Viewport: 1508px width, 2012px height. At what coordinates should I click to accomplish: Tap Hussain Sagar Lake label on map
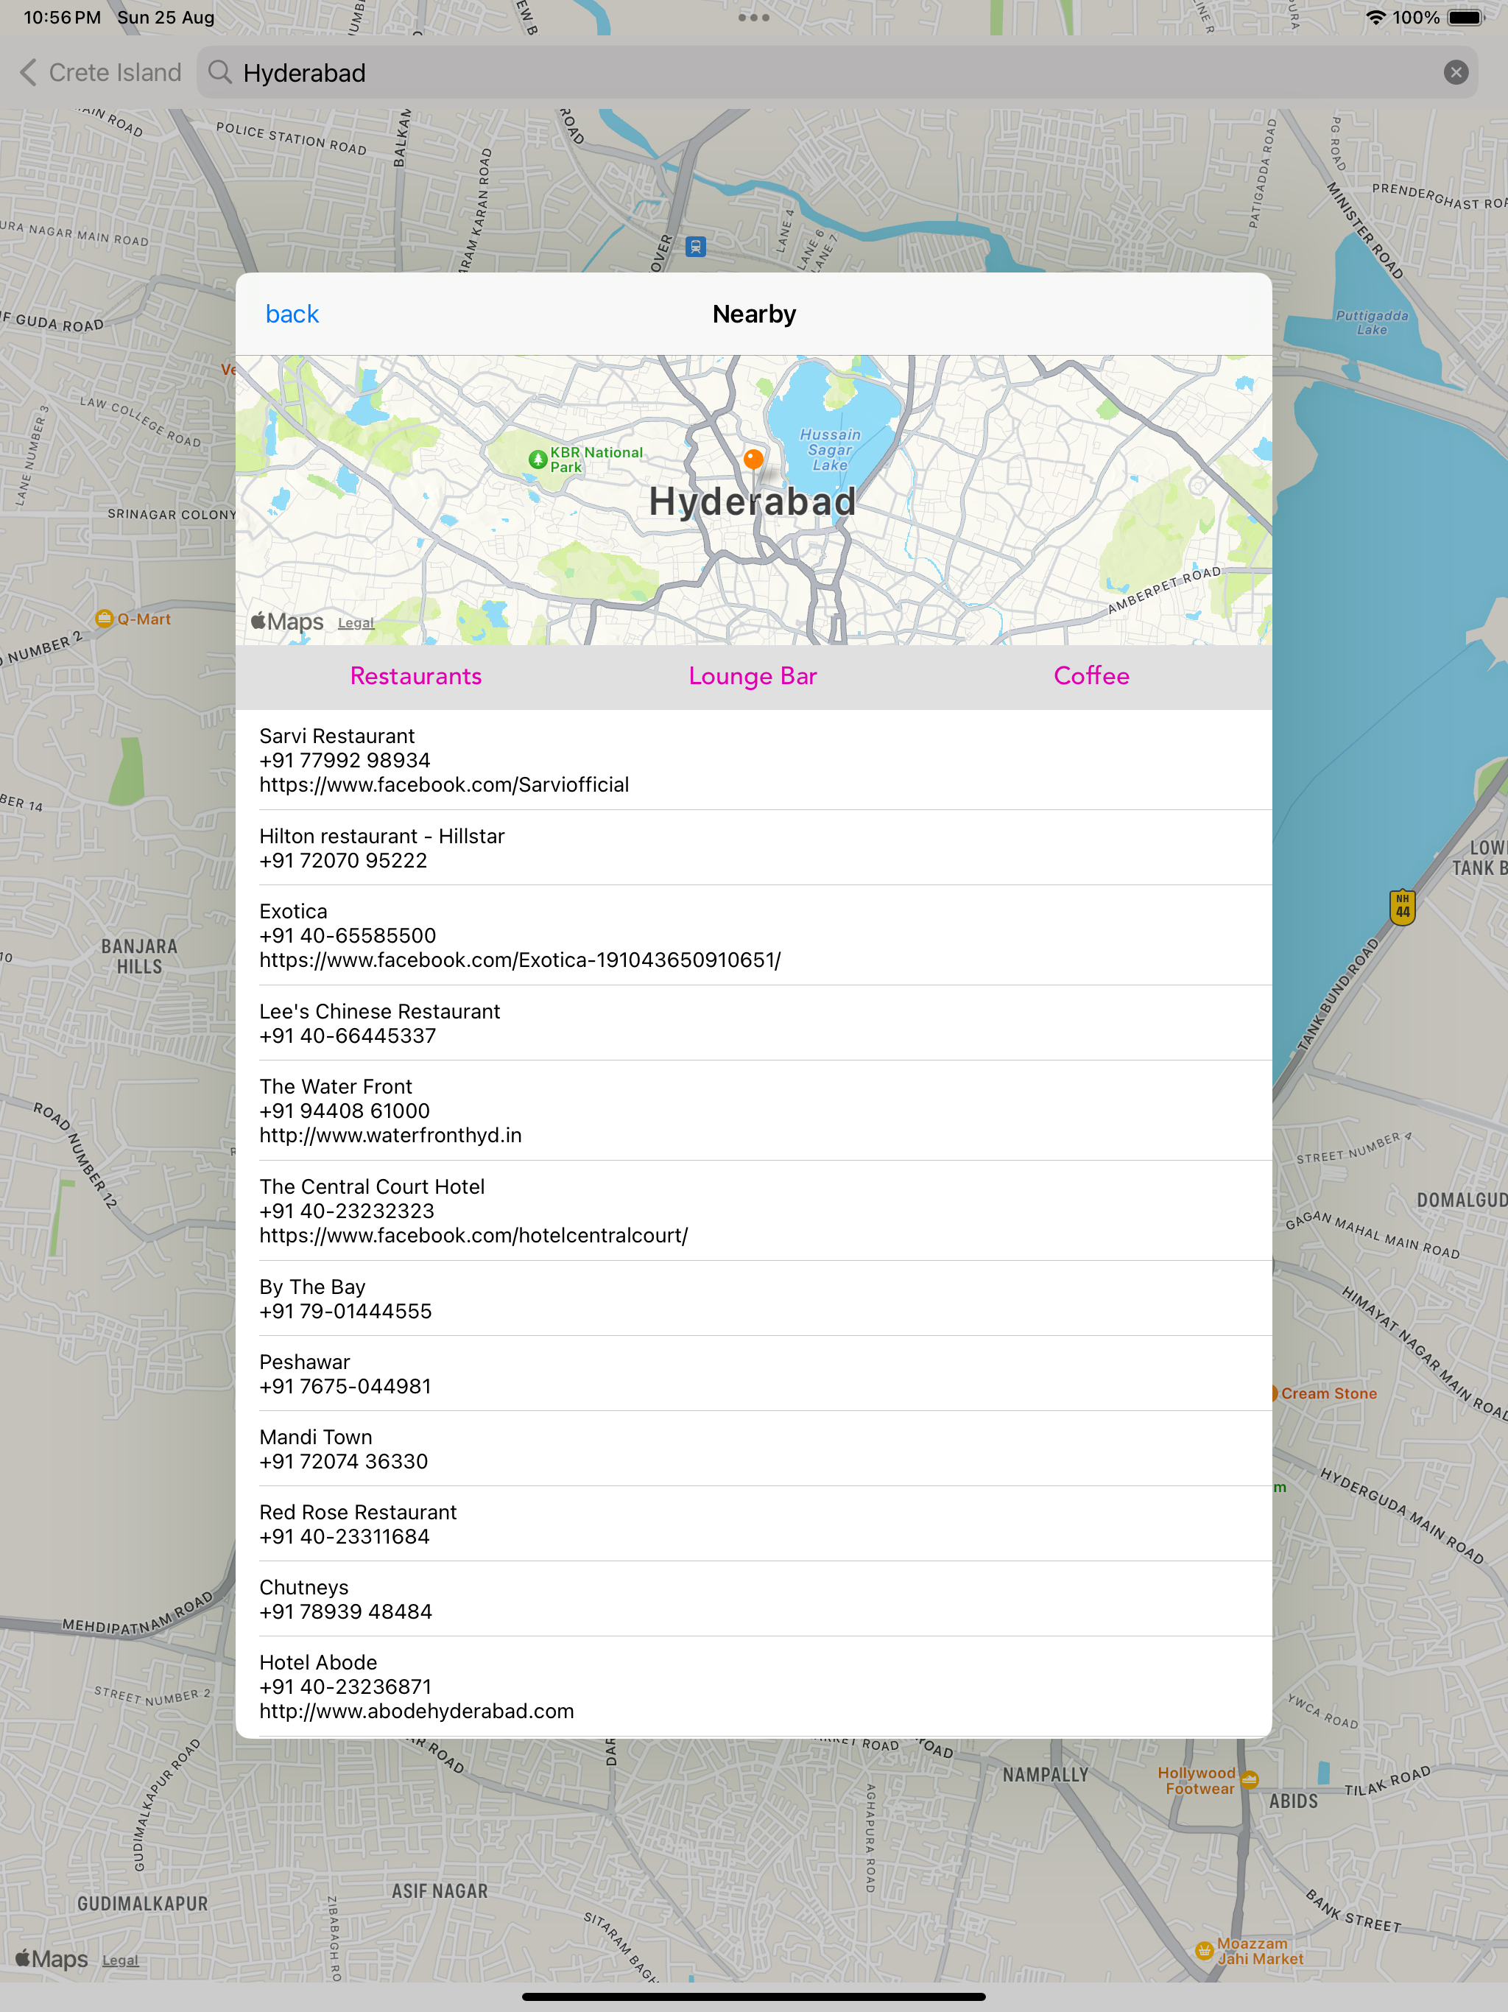tap(830, 449)
